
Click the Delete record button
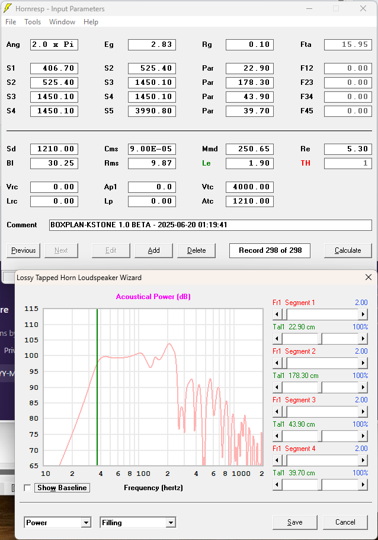pos(196,250)
